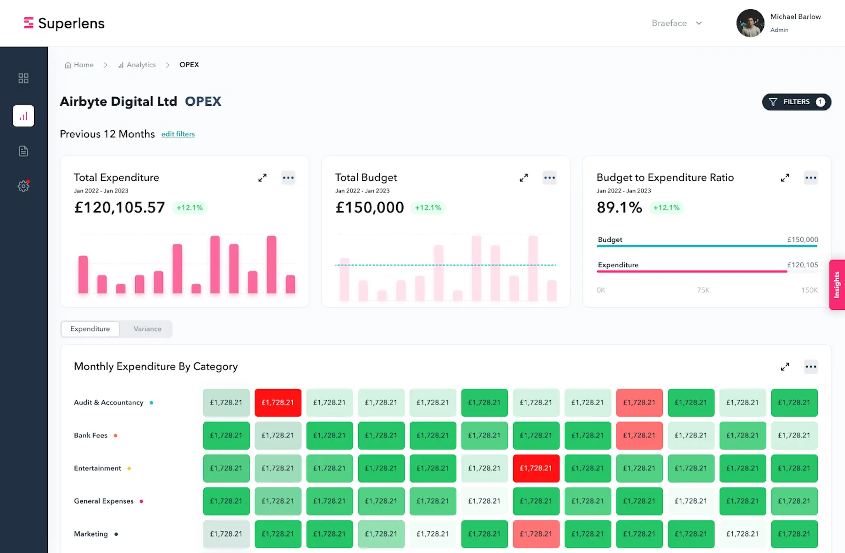Open the Insights side tab
Image resolution: width=845 pixels, height=553 pixels.
pos(837,285)
